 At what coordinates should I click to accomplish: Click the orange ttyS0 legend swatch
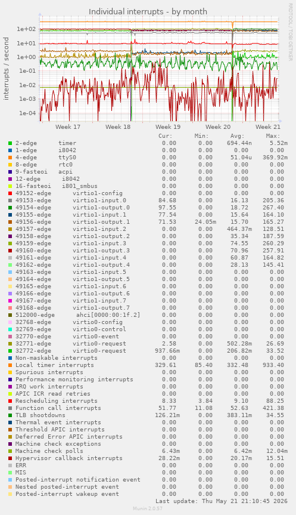[10, 158]
